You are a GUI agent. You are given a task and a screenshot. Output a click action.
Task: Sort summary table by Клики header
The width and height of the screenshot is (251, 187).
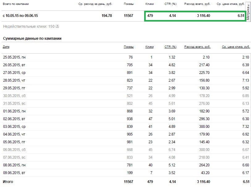[149, 47]
